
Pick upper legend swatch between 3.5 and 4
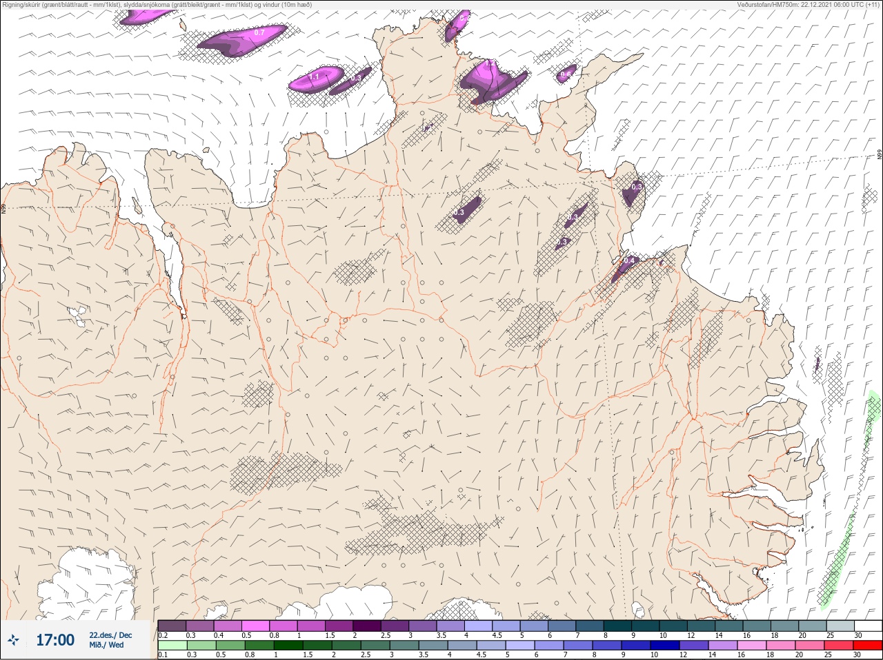451,626
